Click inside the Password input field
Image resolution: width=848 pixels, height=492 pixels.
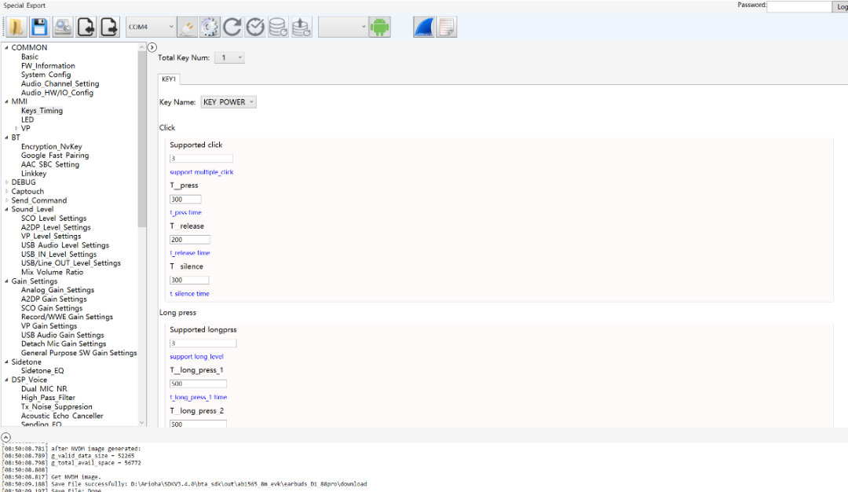point(799,6)
